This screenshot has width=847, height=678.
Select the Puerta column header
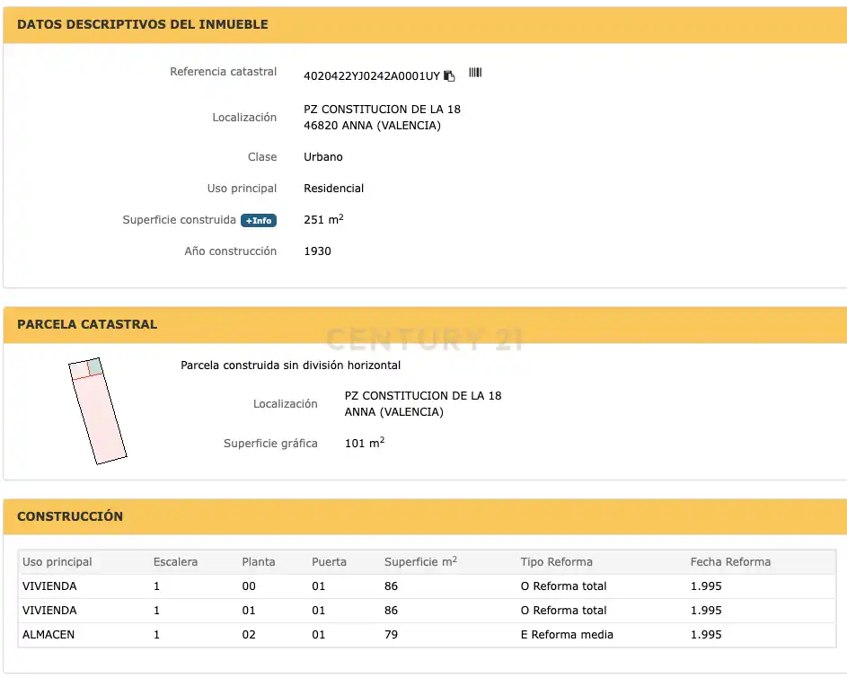(329, 562)
